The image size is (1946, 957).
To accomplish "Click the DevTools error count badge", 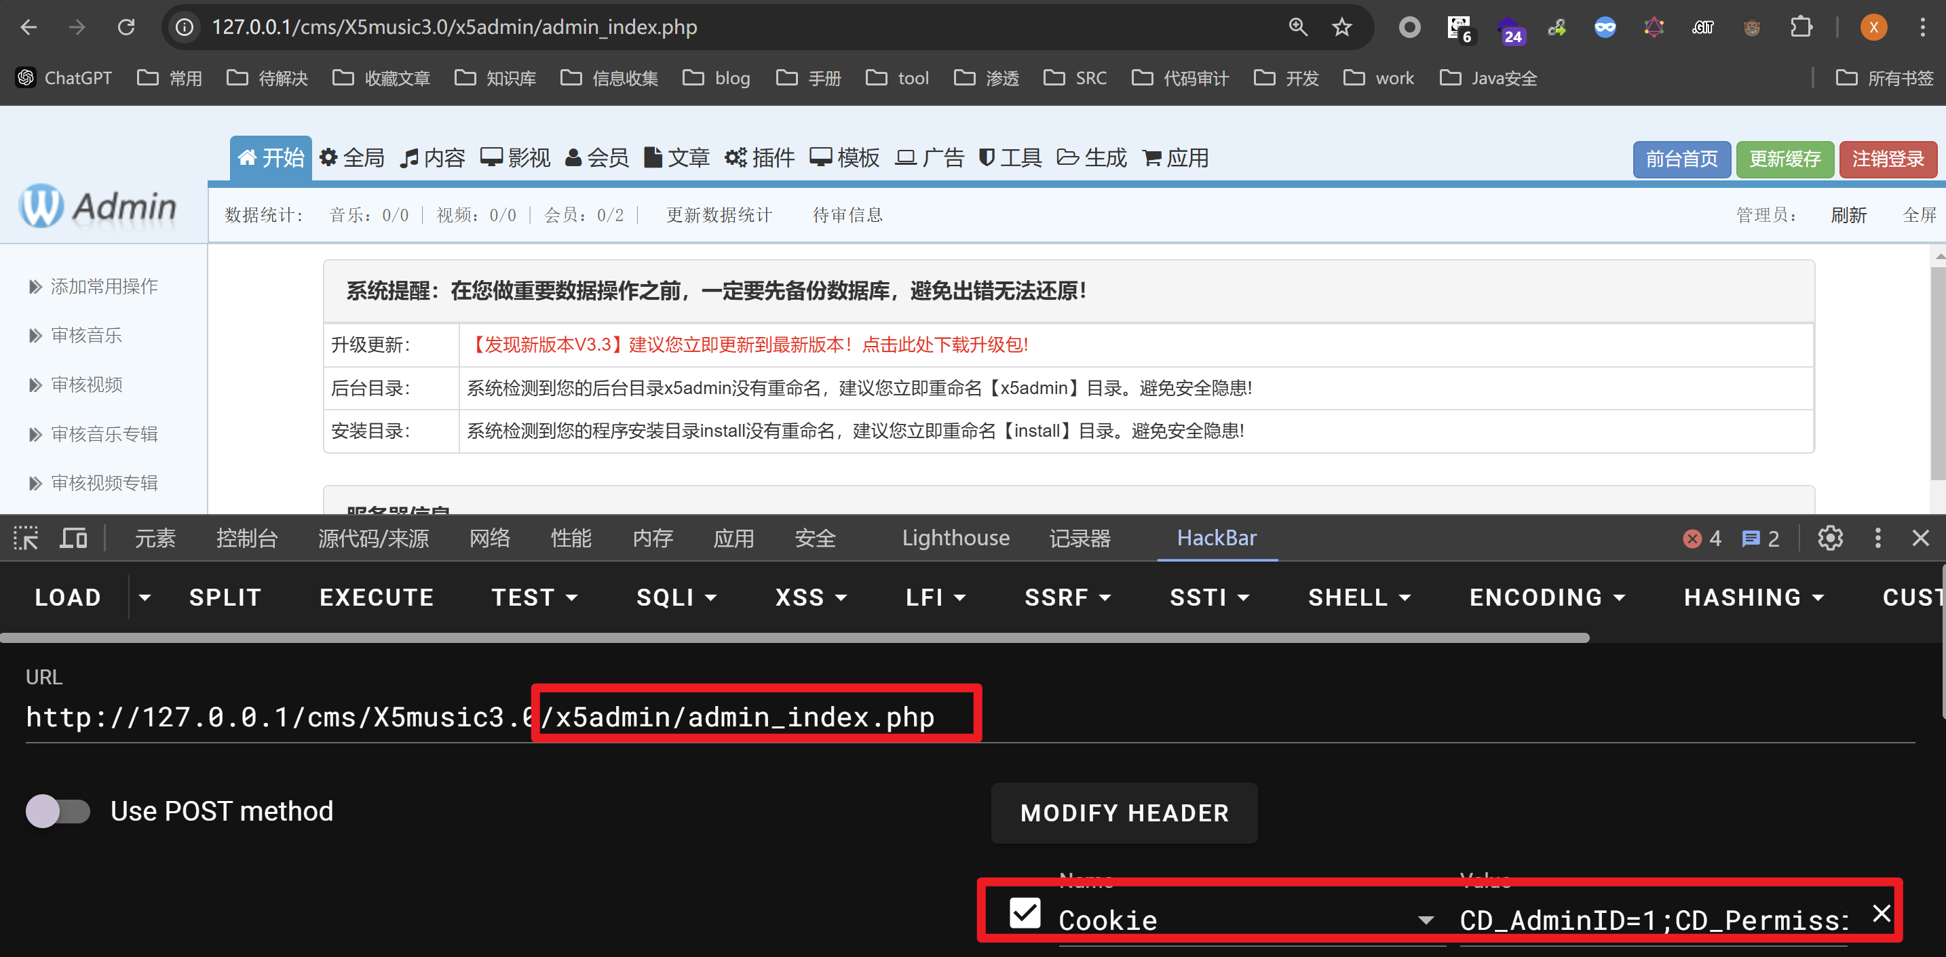I will coord(1702,538).
